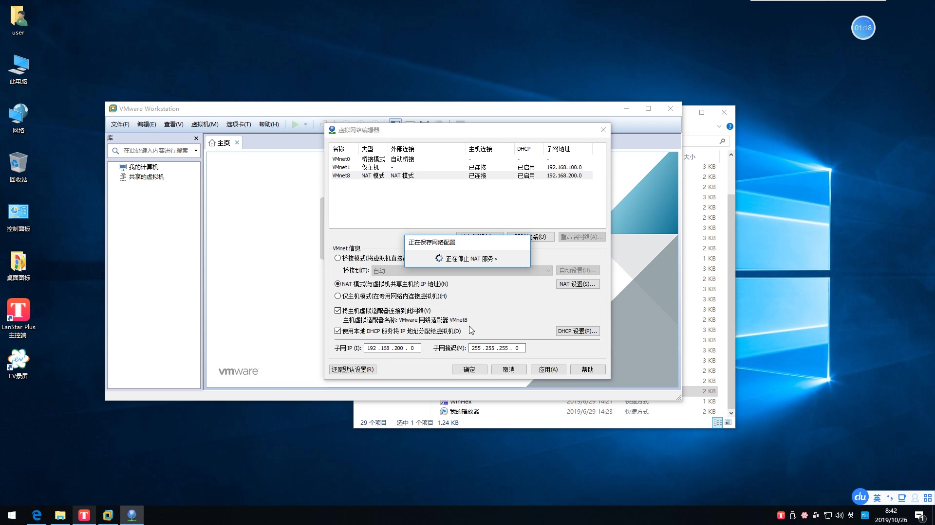935x525 pixels.
Task: Open the 虚拟机(M) menu
Action: tap(205, 124)
